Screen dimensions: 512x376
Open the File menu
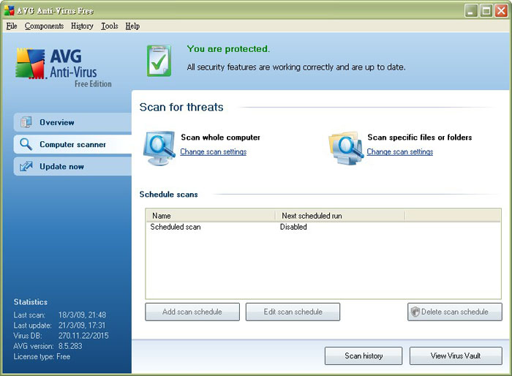[11, 26]
